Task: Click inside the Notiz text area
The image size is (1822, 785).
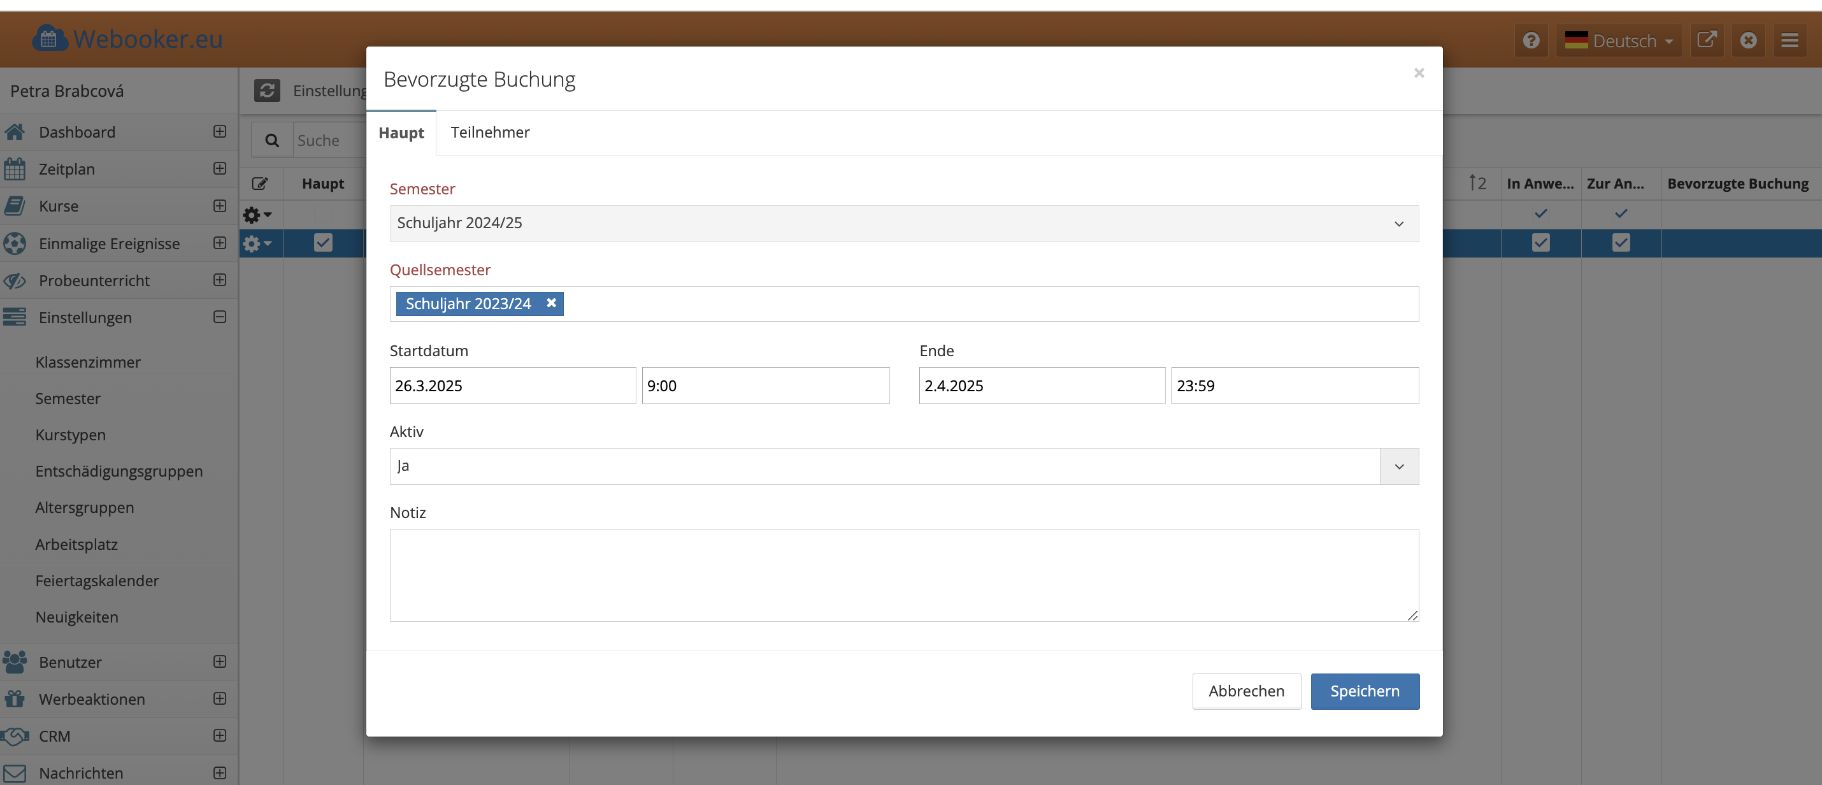Action: pos(903,575)
